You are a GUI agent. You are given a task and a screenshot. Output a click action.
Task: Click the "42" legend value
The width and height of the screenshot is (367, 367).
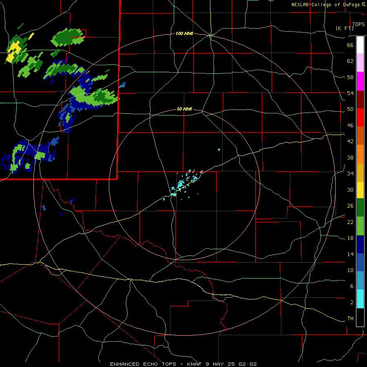[350, 141]
